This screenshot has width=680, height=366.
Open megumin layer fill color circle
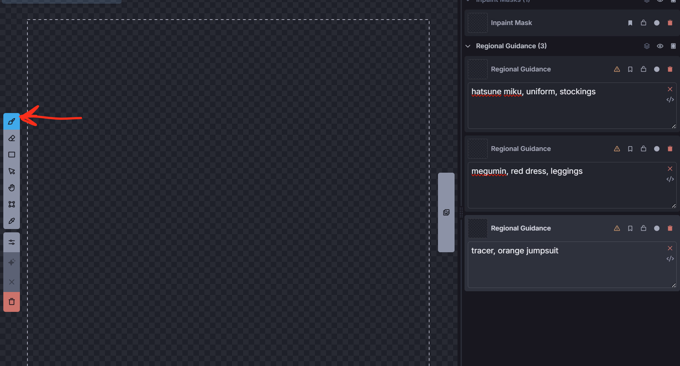[657, 149]
